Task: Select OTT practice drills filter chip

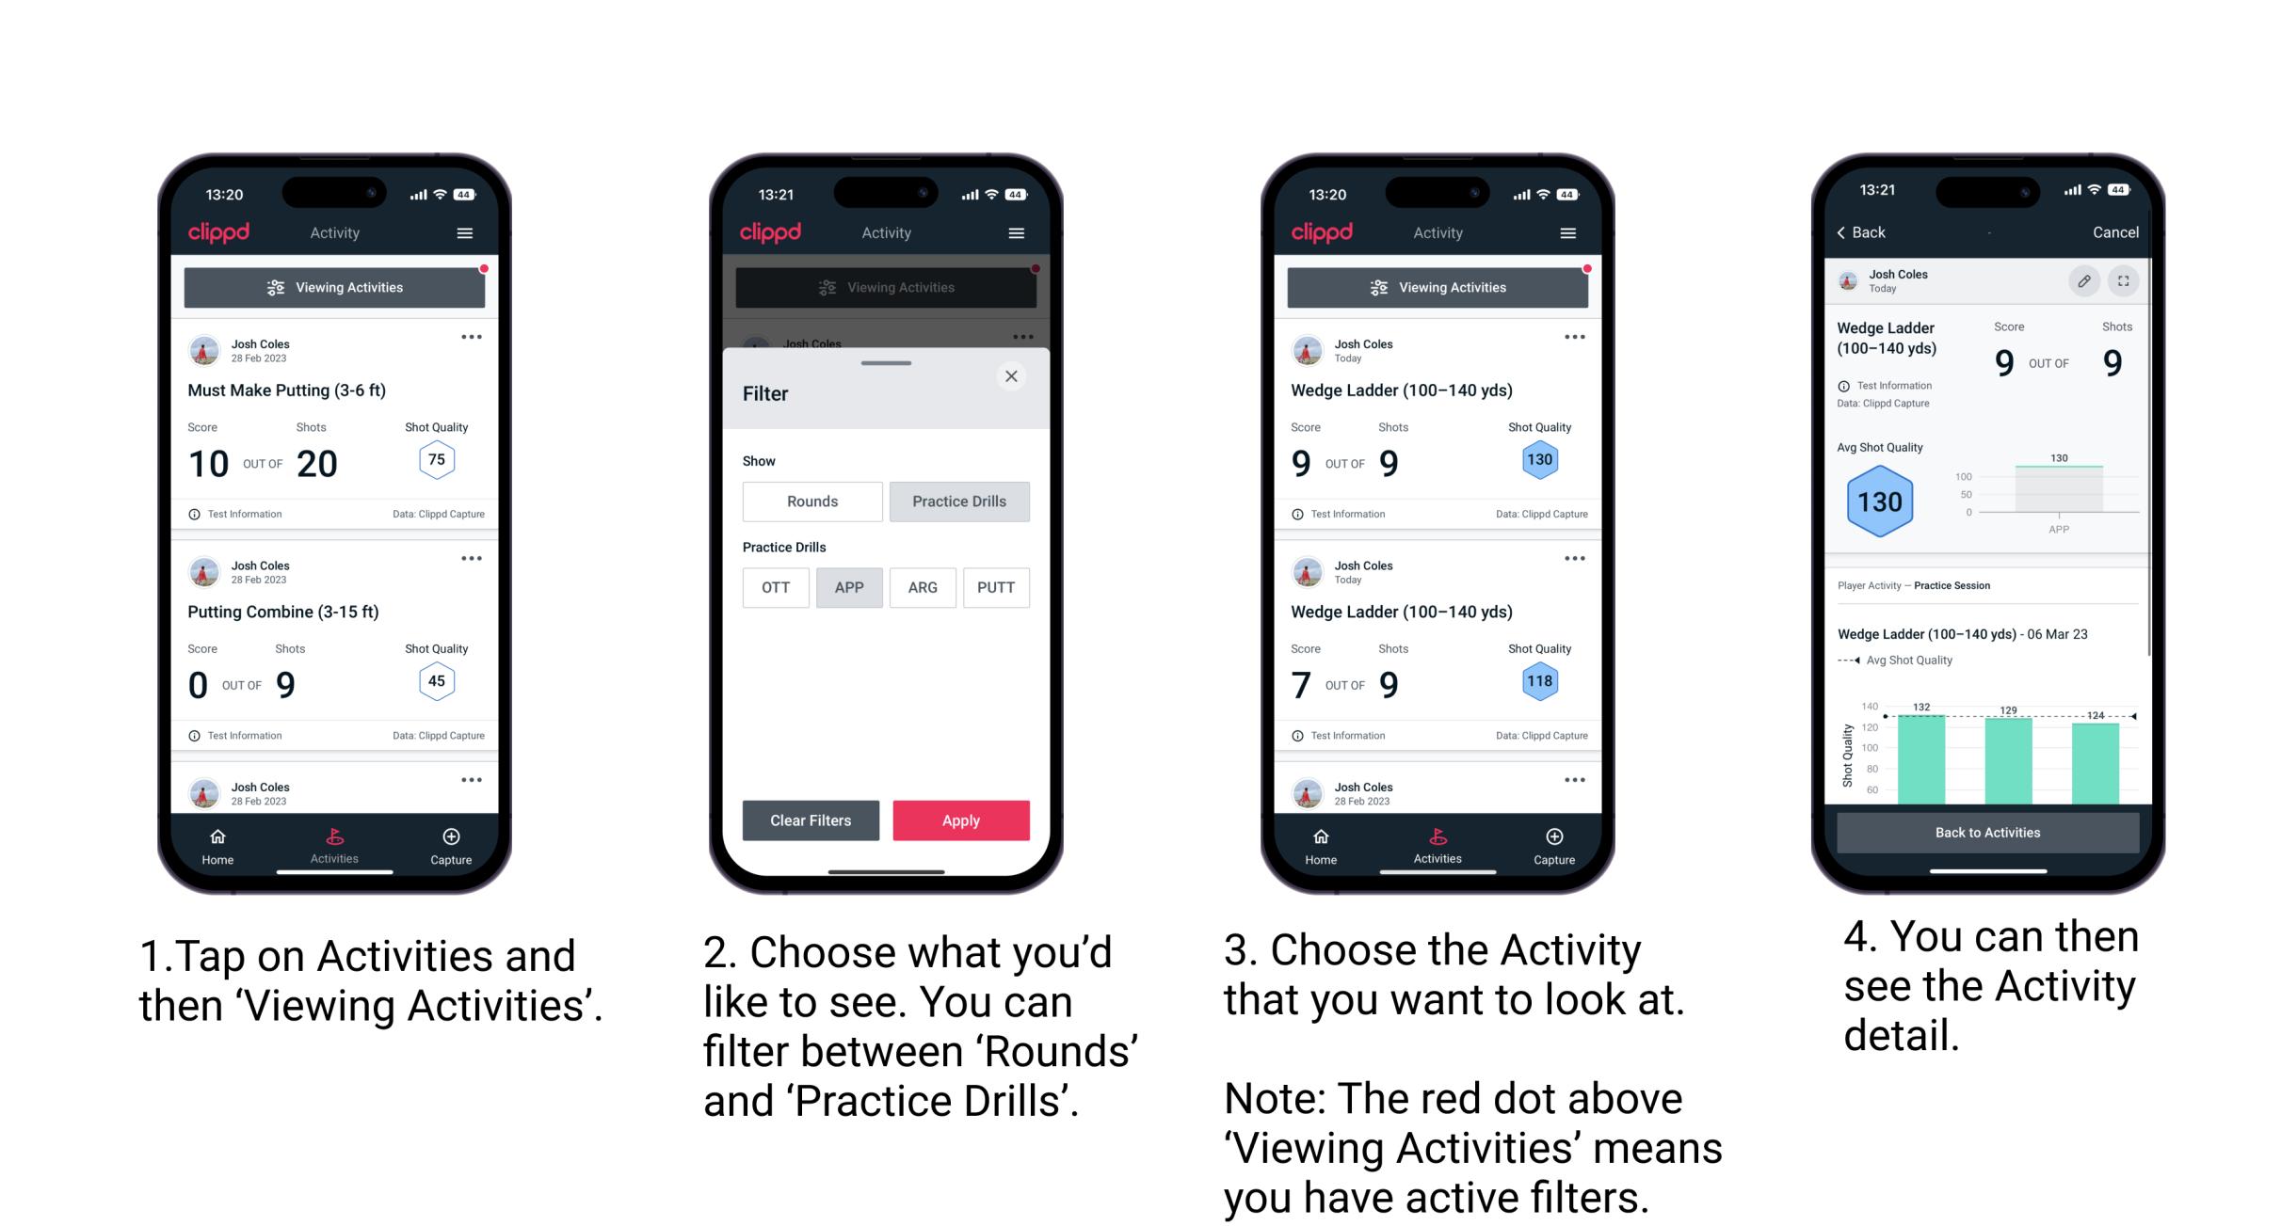Action: [x=777, y=587]
